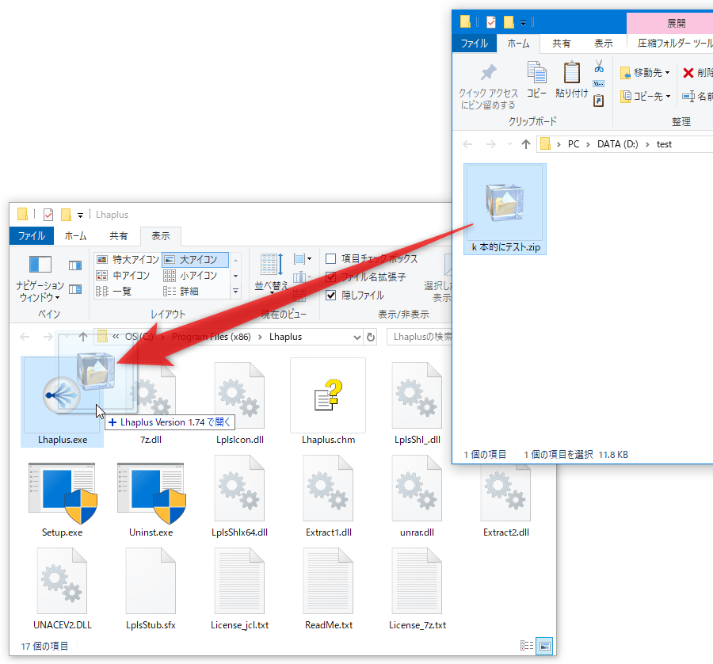The height and width of the screenshot is (664, 713).
Task: Select the 中アイコン layout option
Action: 124,276
